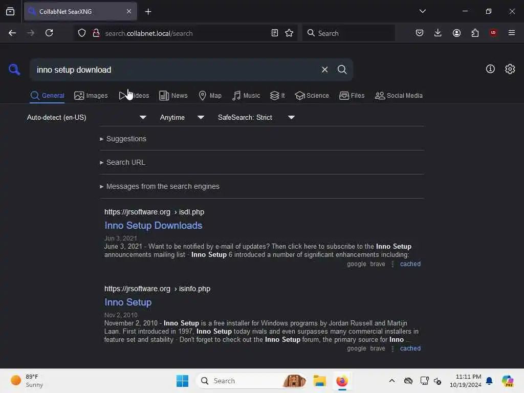Open the taskbar clock showing 11:11 PM
Screen dimensions: 524x393
[x=465, y=381]
